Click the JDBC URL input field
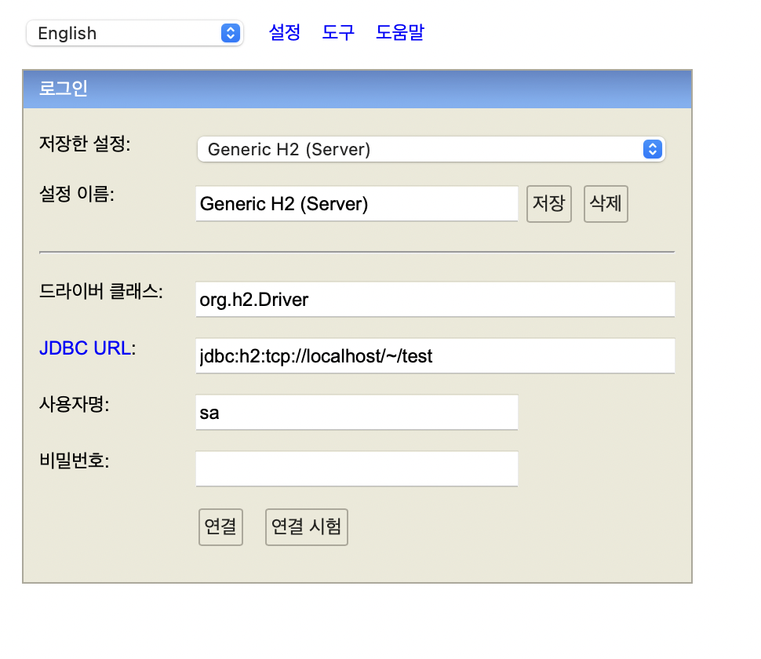The width and height of the screenshot is (761, 659). [435, 355]
